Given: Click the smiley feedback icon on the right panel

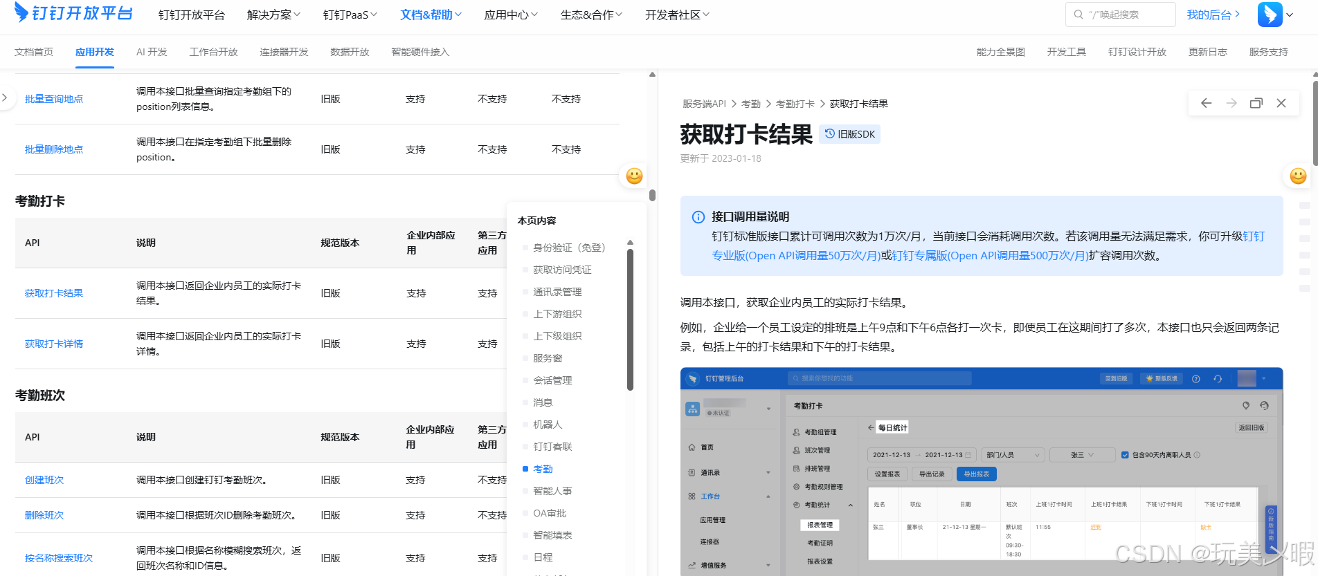Looking at the screenshot, I should 1298,176.
